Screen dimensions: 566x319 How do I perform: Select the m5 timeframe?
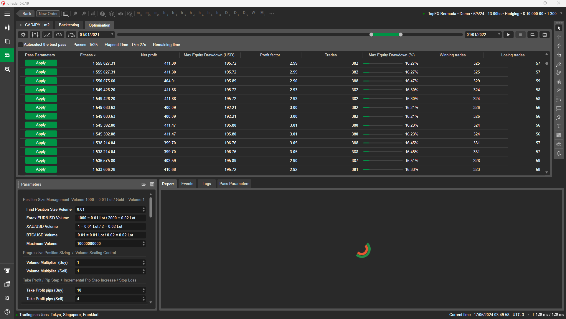click(x=139, y=14)
